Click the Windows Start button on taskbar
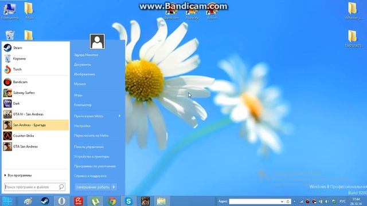This screenshot has height=206, width=367. [7, 201]
